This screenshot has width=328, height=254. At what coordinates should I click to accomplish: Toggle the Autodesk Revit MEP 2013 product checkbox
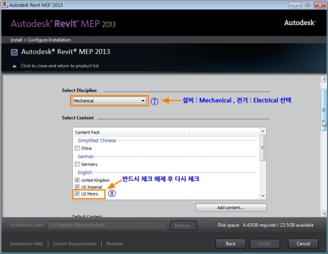[x=15, y=52]
